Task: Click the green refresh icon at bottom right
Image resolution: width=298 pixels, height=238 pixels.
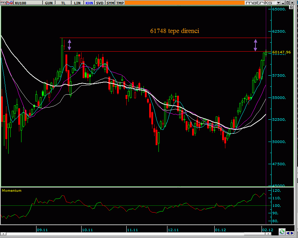Action: click(282, 232)
